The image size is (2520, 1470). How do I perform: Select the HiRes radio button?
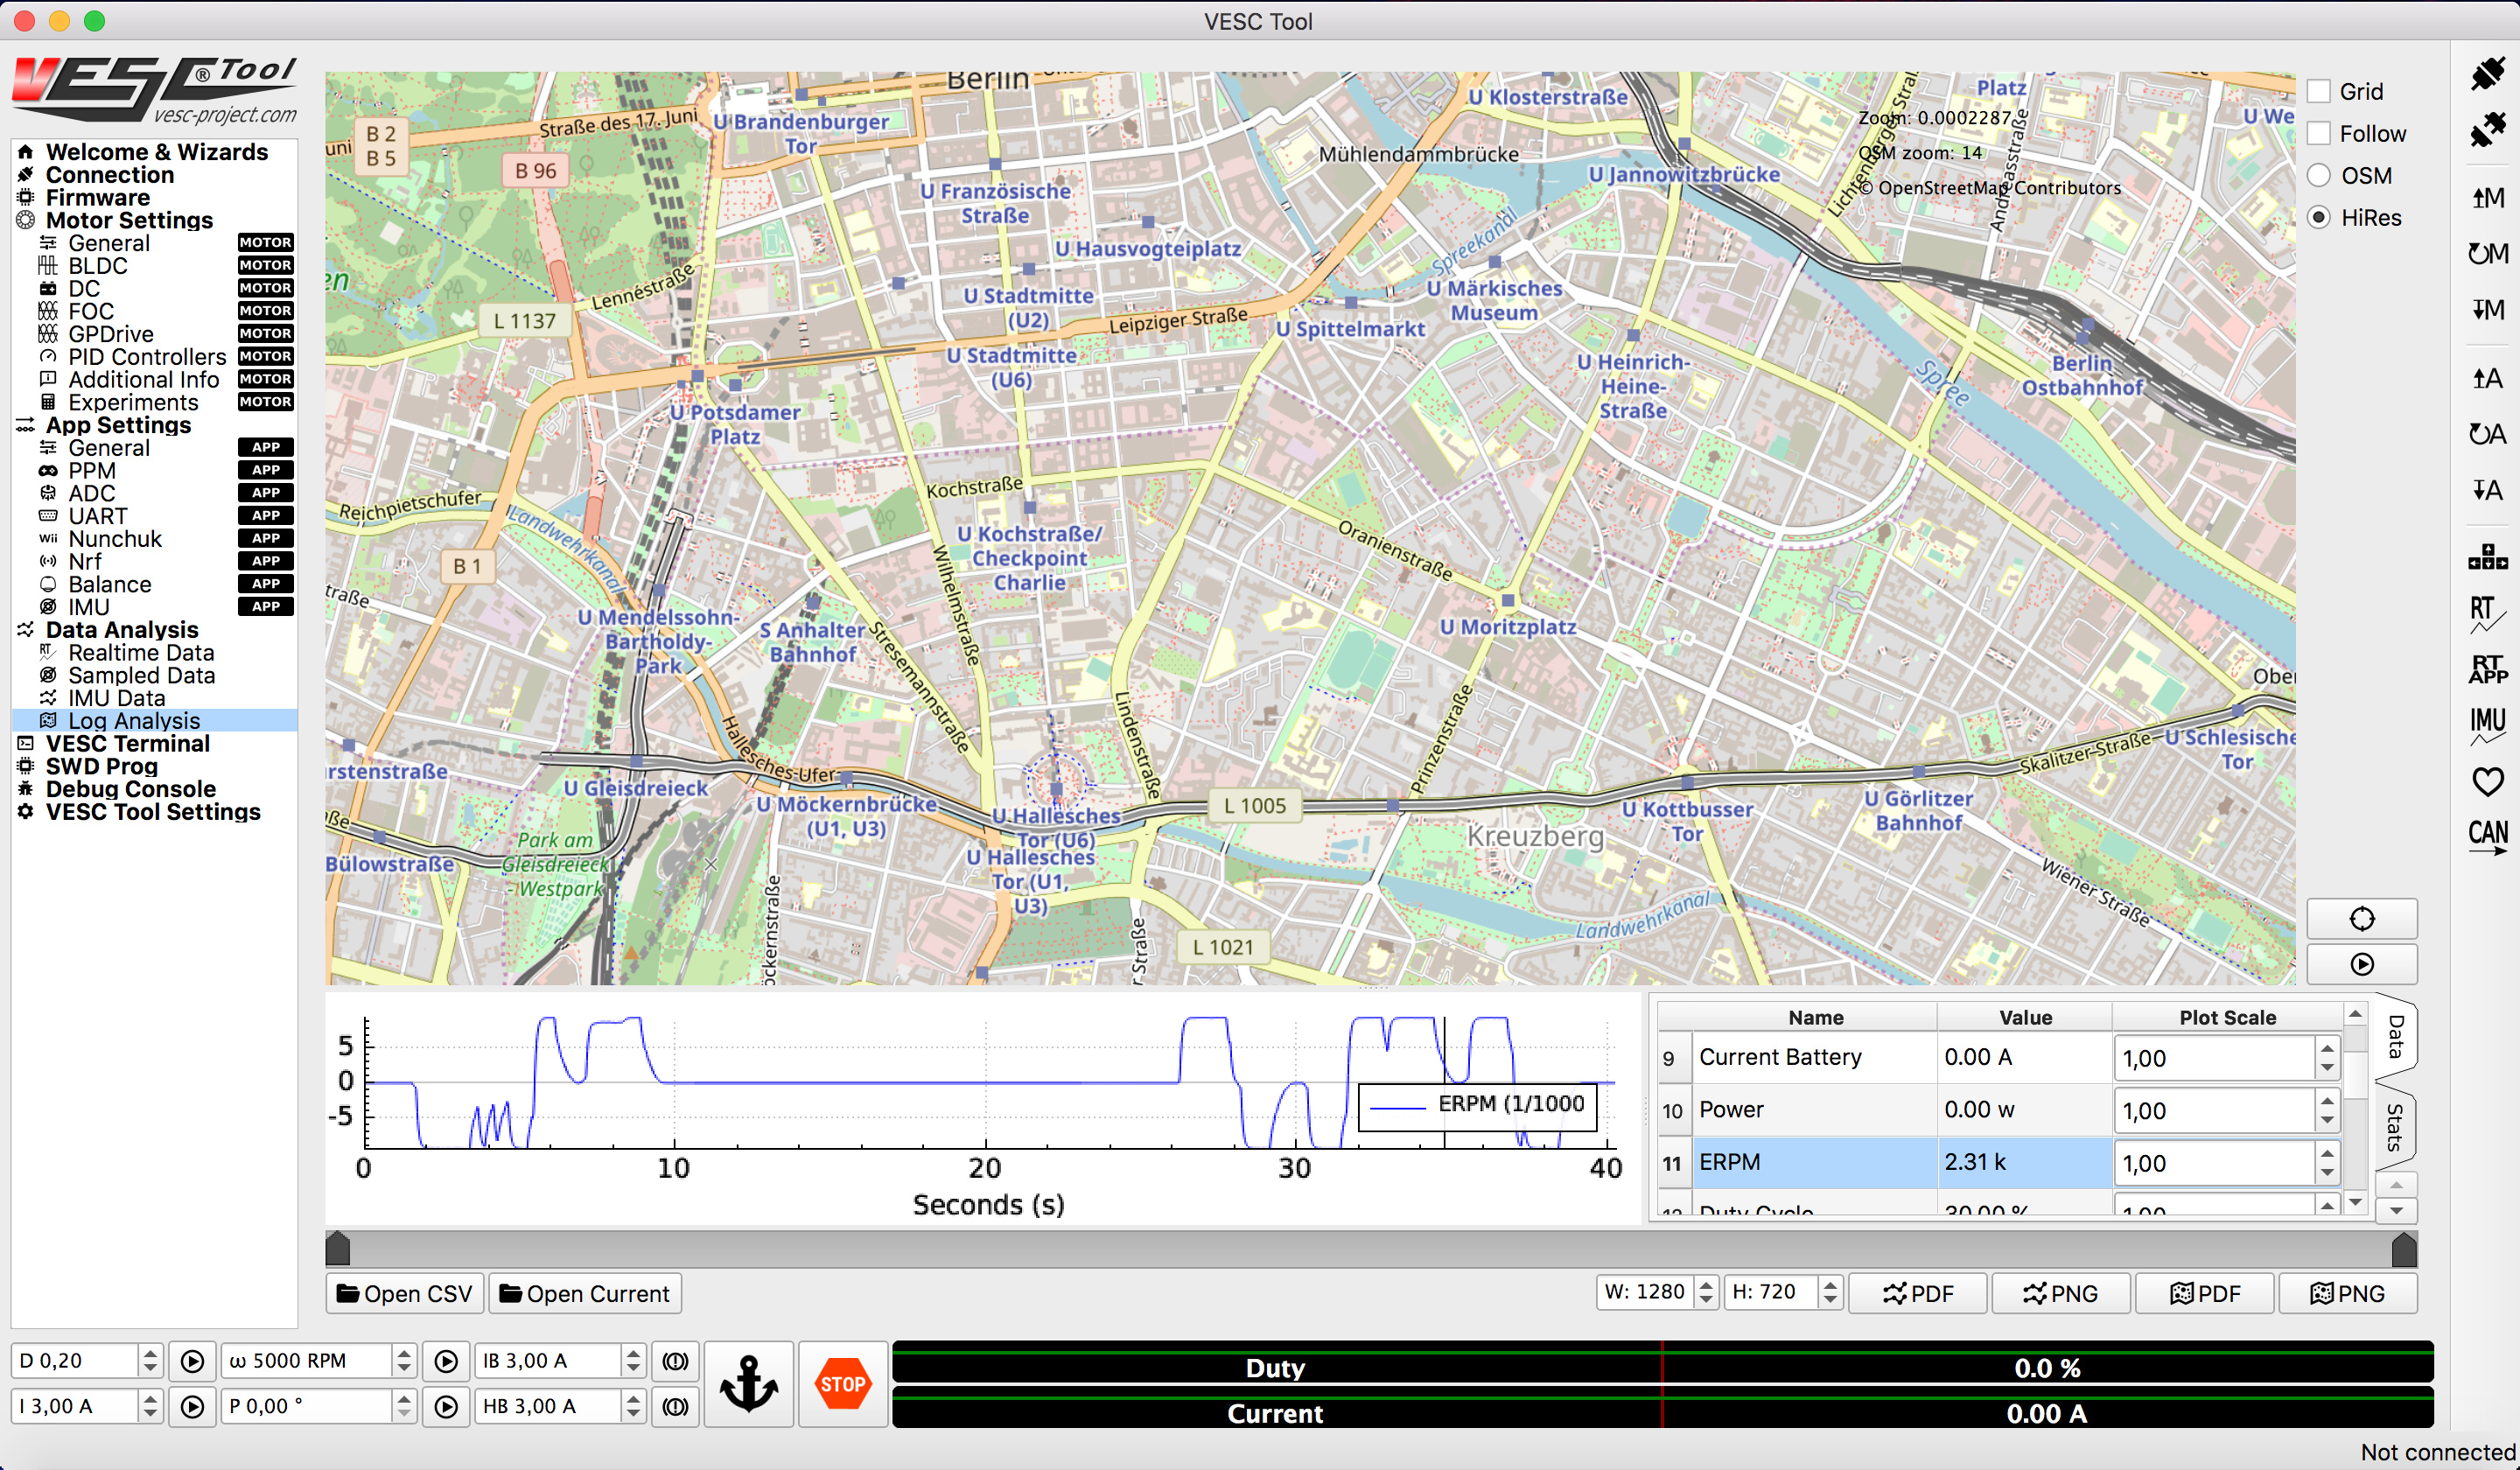tap(2319, 217)
